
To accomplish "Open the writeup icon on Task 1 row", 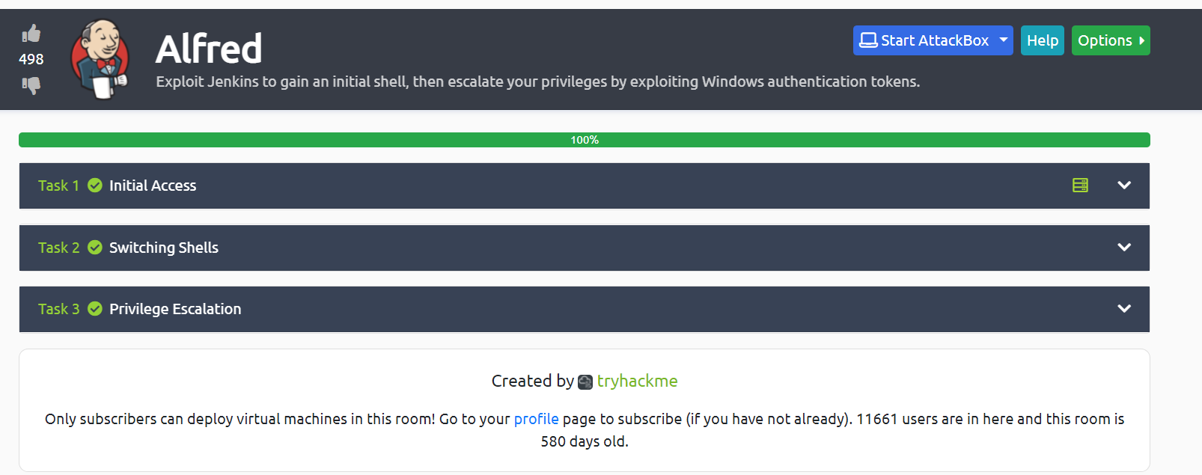I will 1080,185.
